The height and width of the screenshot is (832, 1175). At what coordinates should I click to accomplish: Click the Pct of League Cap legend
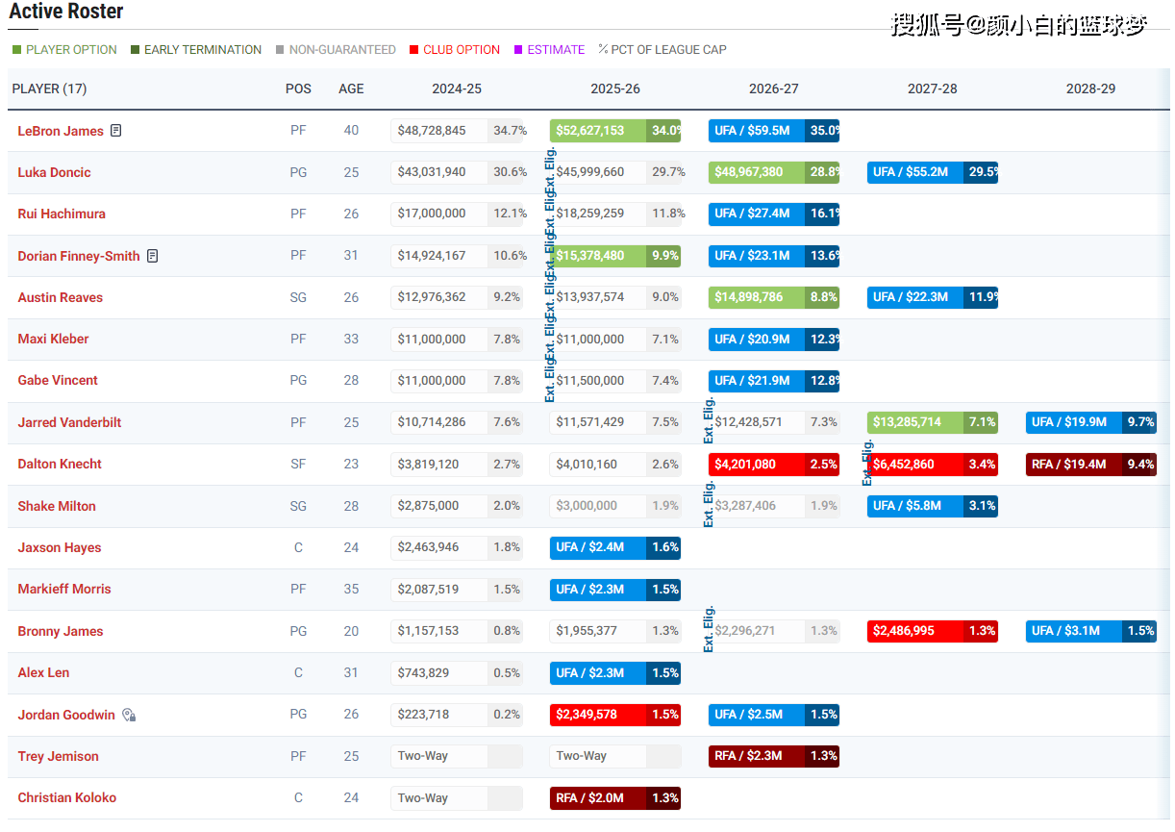(662, 50)
